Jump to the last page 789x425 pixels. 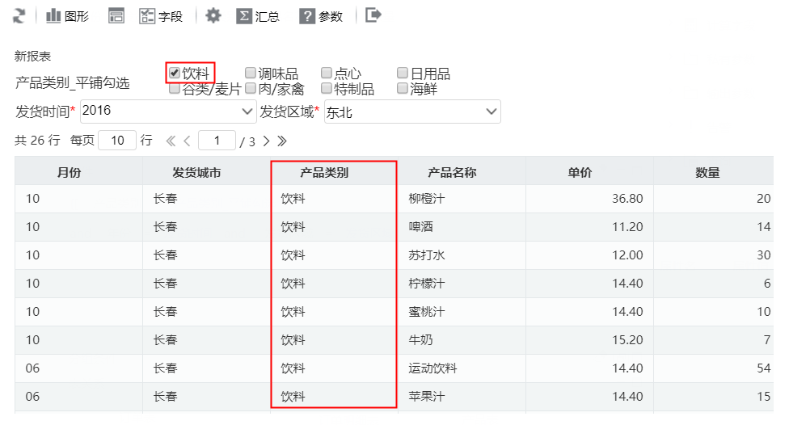point(282,141)
